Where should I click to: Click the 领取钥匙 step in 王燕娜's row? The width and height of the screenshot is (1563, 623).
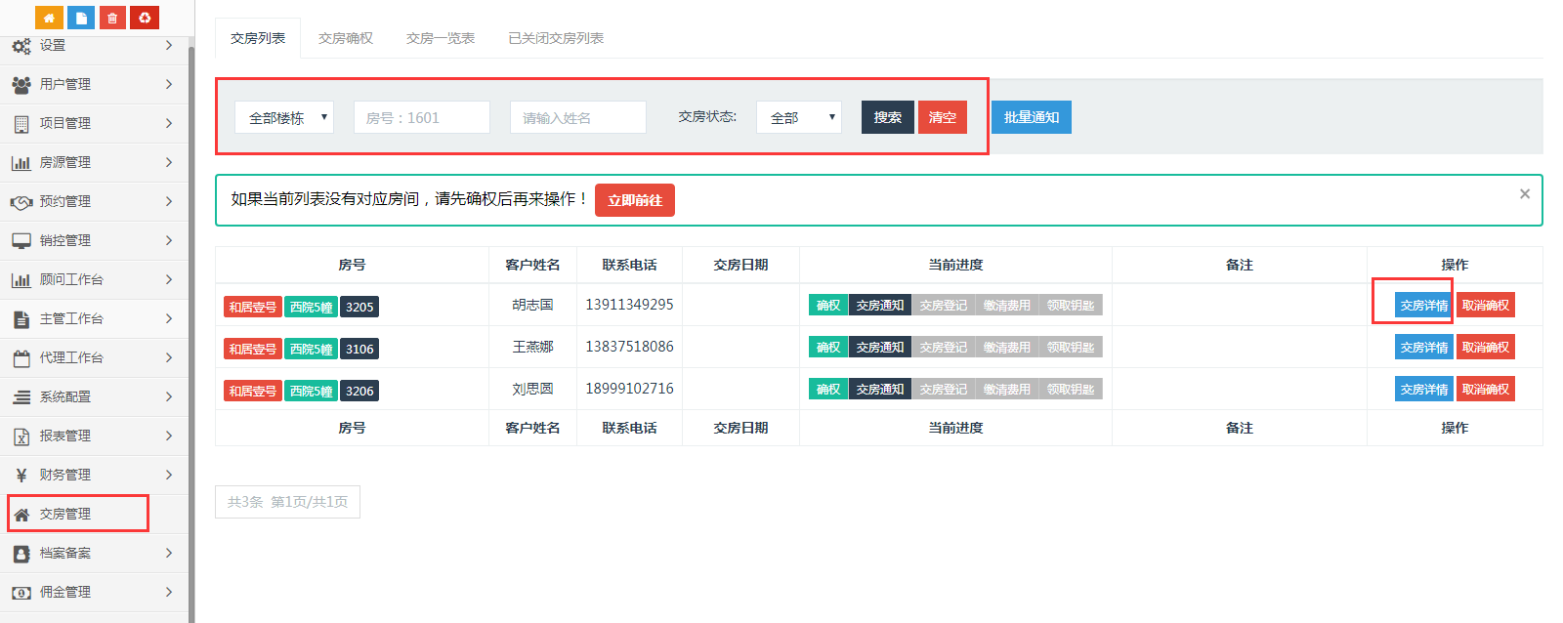(1071, 348)
